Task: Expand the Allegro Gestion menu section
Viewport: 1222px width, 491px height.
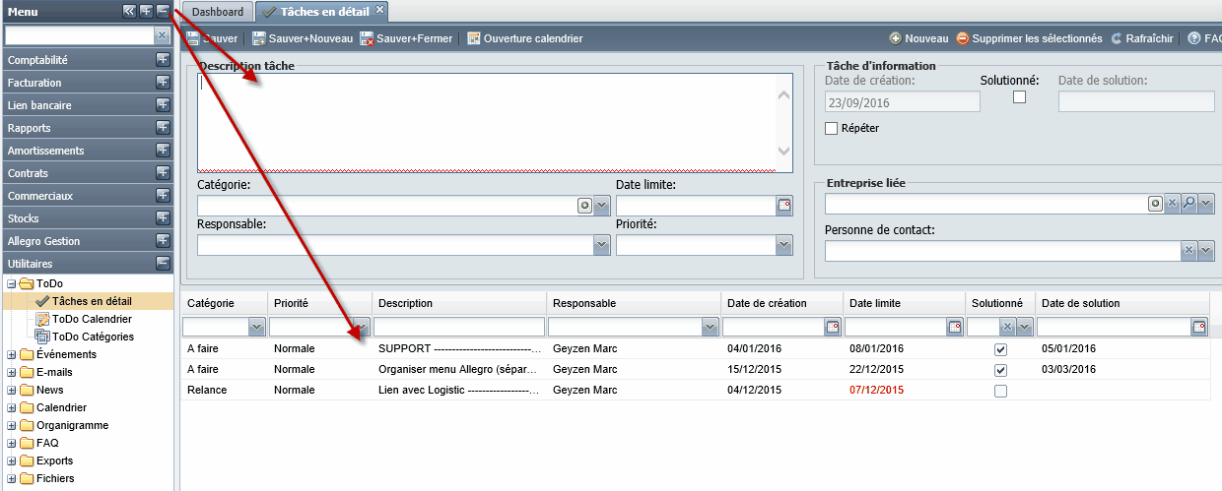Action: click(x=163, y=241)
